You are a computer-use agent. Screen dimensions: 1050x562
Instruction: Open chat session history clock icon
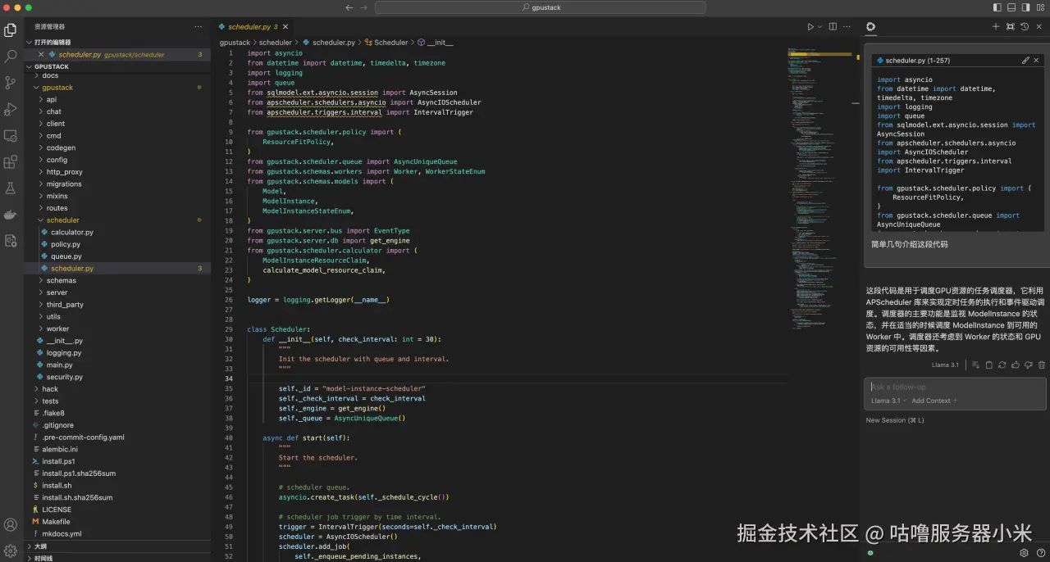(1025, 27)
